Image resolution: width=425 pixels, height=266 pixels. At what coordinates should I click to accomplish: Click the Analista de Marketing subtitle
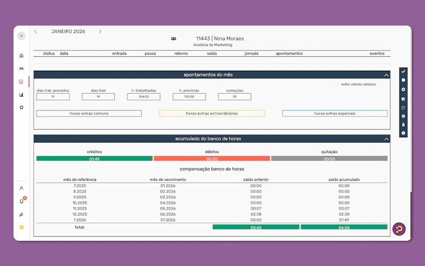[x=213, y=45]
